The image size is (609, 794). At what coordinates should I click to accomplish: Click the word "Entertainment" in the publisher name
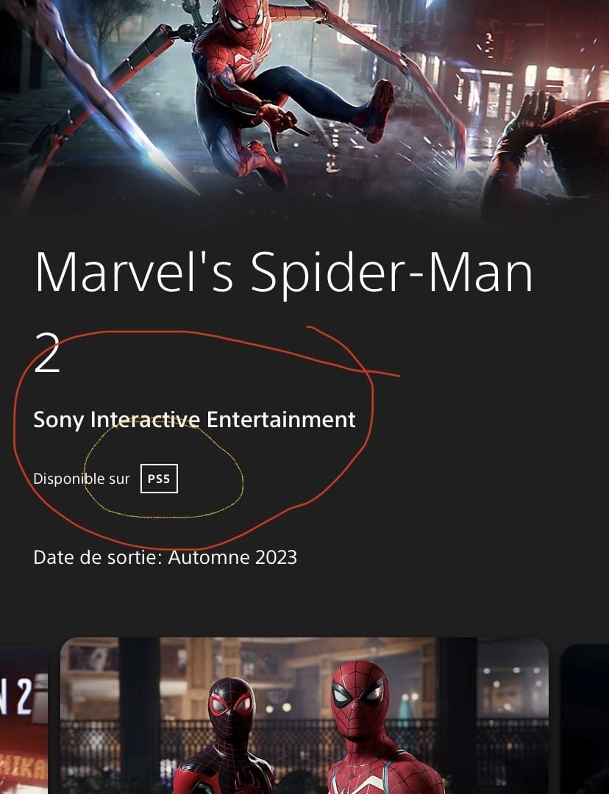click(x=281, y=420)
